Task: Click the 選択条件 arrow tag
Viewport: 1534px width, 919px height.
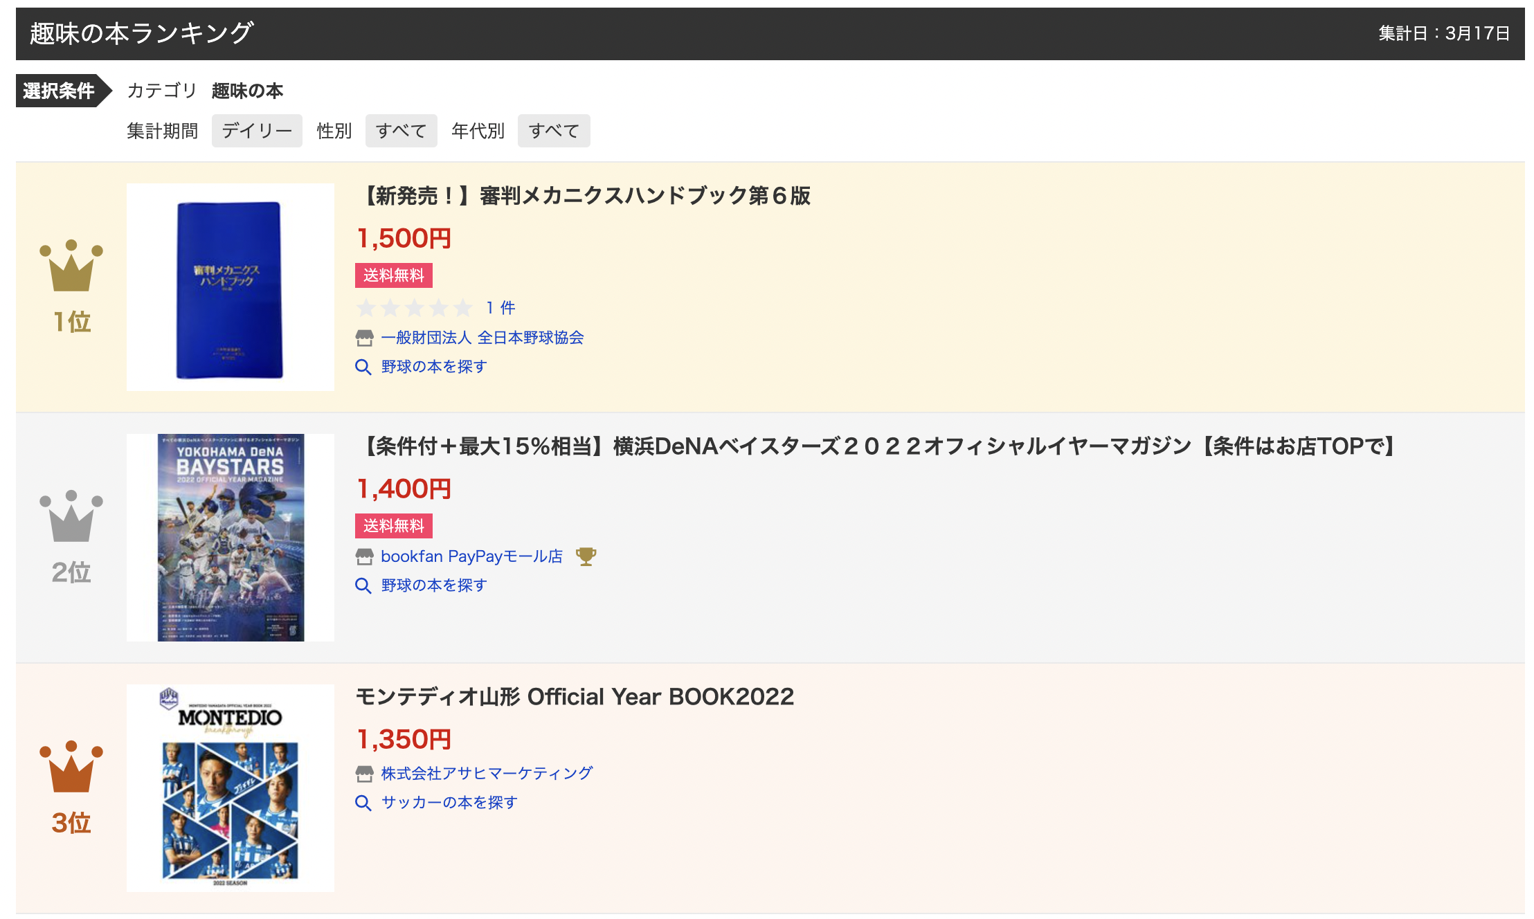Action: tap(61, 91)
